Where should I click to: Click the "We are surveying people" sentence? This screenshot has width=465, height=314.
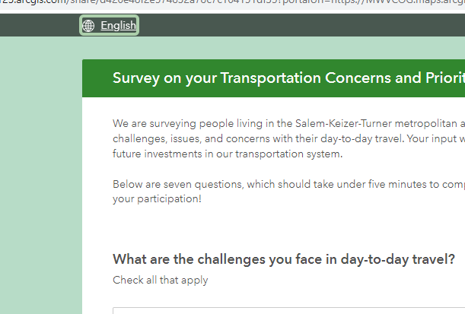tap(170, 123)
